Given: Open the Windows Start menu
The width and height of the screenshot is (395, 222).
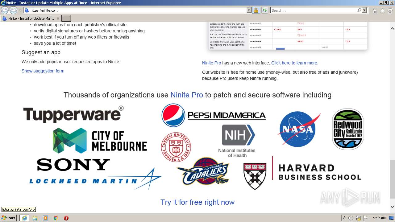Looking at the screenshot, I should 9,218.
